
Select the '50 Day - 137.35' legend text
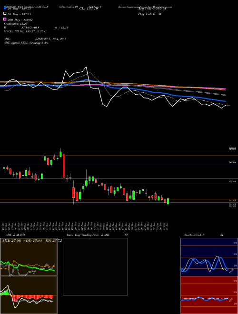(20, 14)
